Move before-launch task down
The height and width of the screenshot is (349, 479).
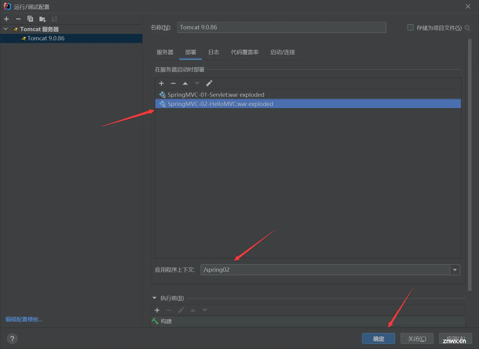[x=205, y=310]
